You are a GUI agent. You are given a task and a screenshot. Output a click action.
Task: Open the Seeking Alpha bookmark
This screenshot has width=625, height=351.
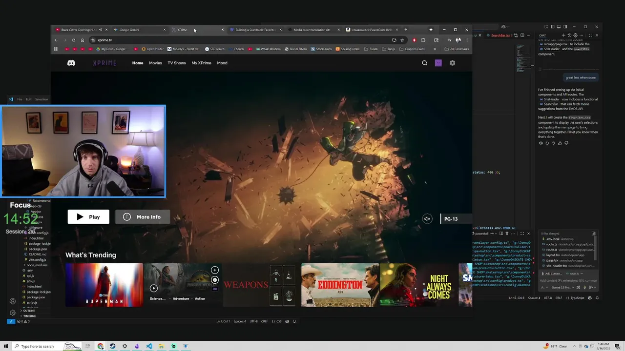coord(347,49)
